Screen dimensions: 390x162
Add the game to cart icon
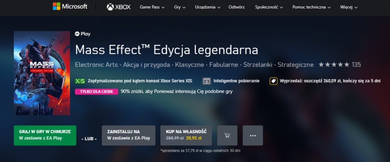point(227,136)
